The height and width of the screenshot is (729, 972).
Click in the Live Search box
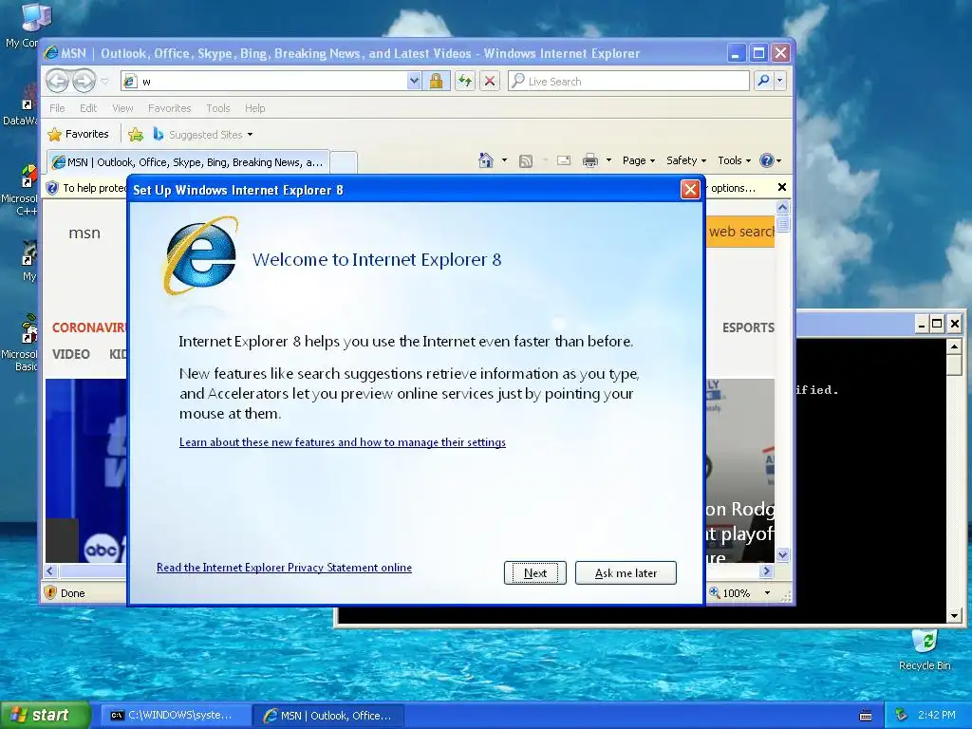(628, 82)
